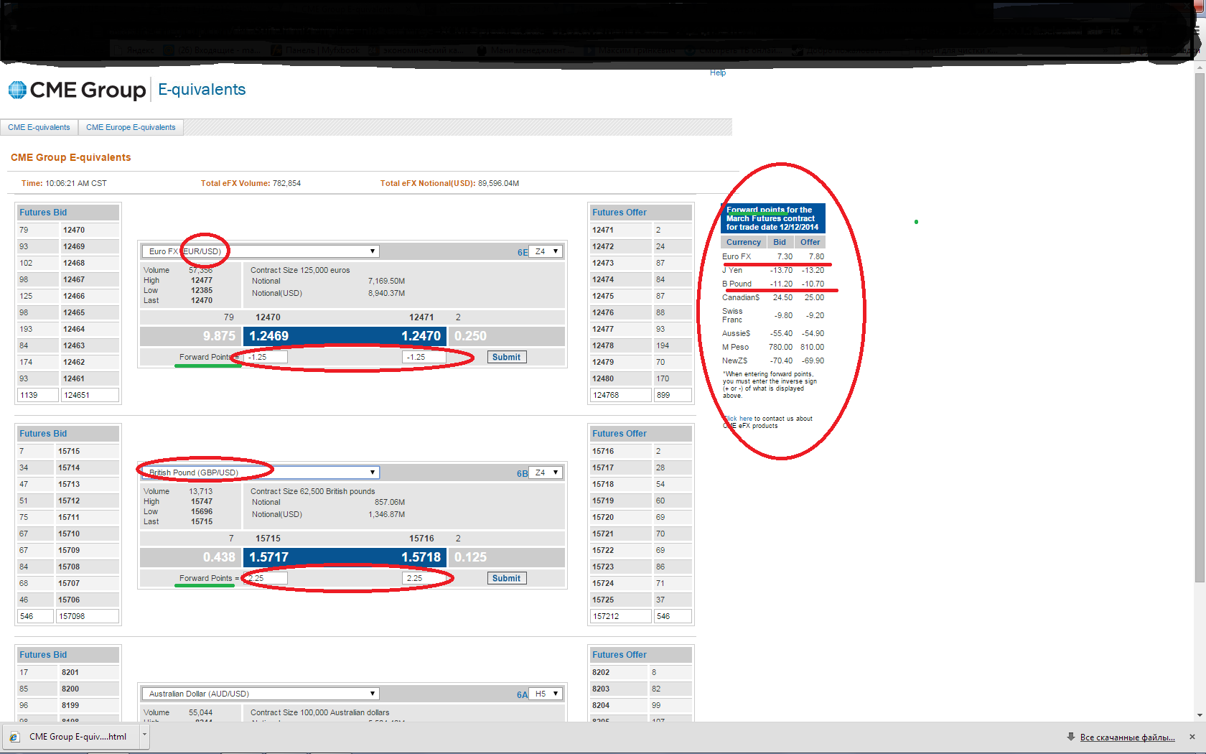Click the page scrollbar up arrow
The width and height of the screenshot is (1206, 754).
tap(1200, 68)
